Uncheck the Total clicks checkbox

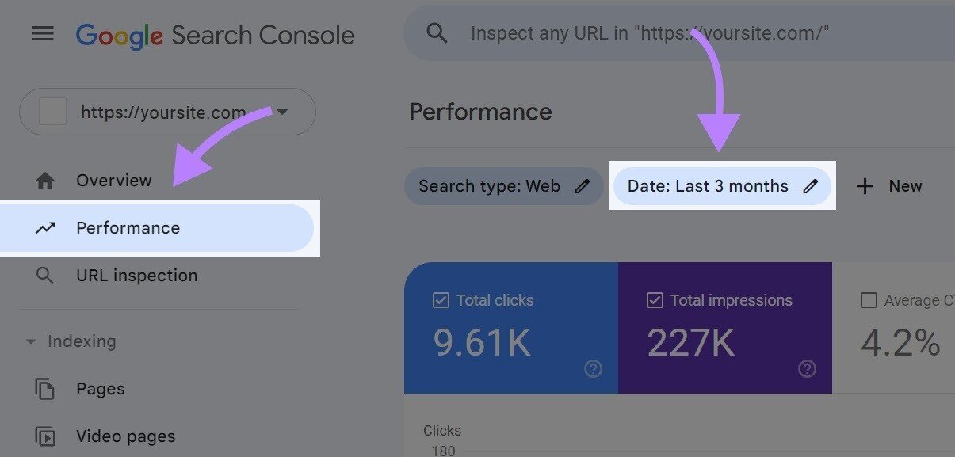click(x=441, y=299)
